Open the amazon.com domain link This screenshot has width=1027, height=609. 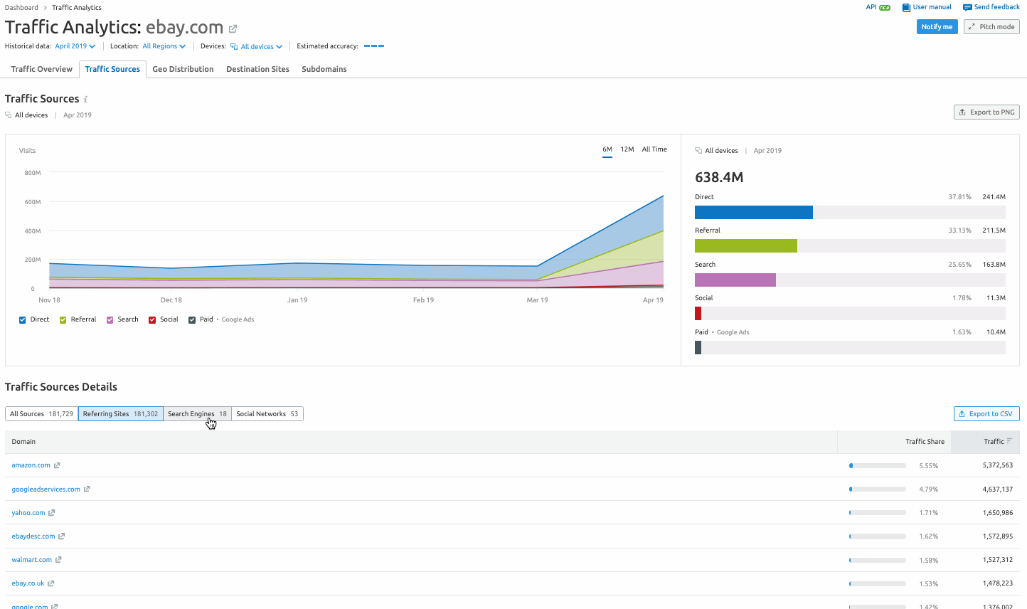(x=31, y=465)
